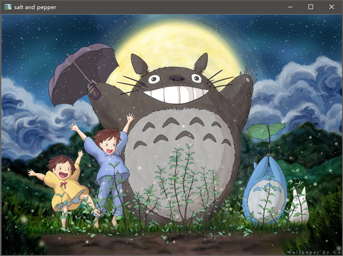Image resolution: width=343 pixels, height=256 pixels.
Task: Close the salt and pepper window
Action: click(331, 7)
